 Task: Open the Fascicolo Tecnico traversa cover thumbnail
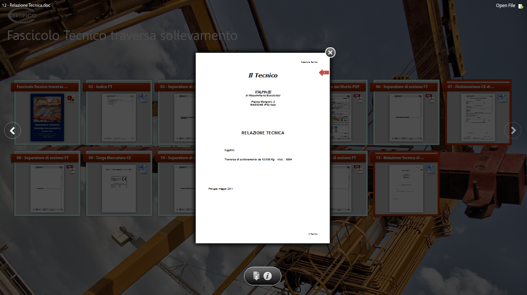coord(47,118)
